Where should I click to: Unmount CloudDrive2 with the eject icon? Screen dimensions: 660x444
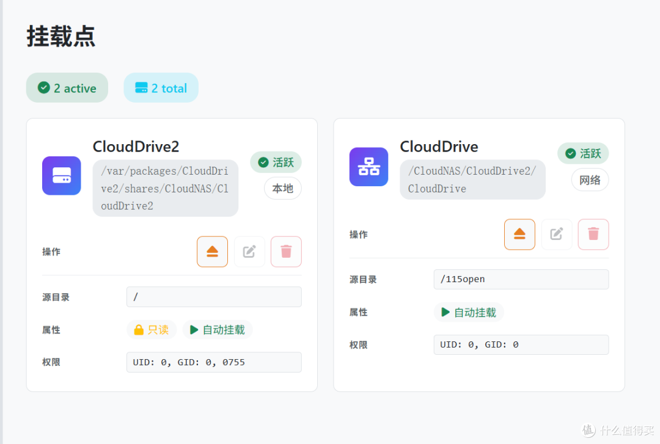pos(212,252)
